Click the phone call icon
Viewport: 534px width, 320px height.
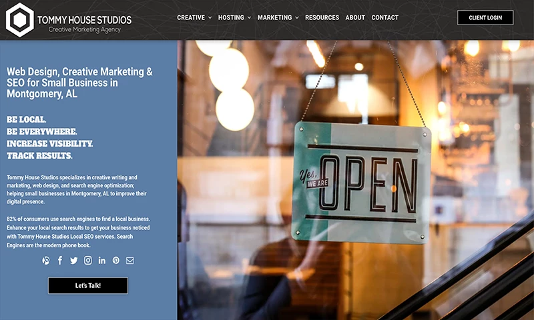click(46, 261)
